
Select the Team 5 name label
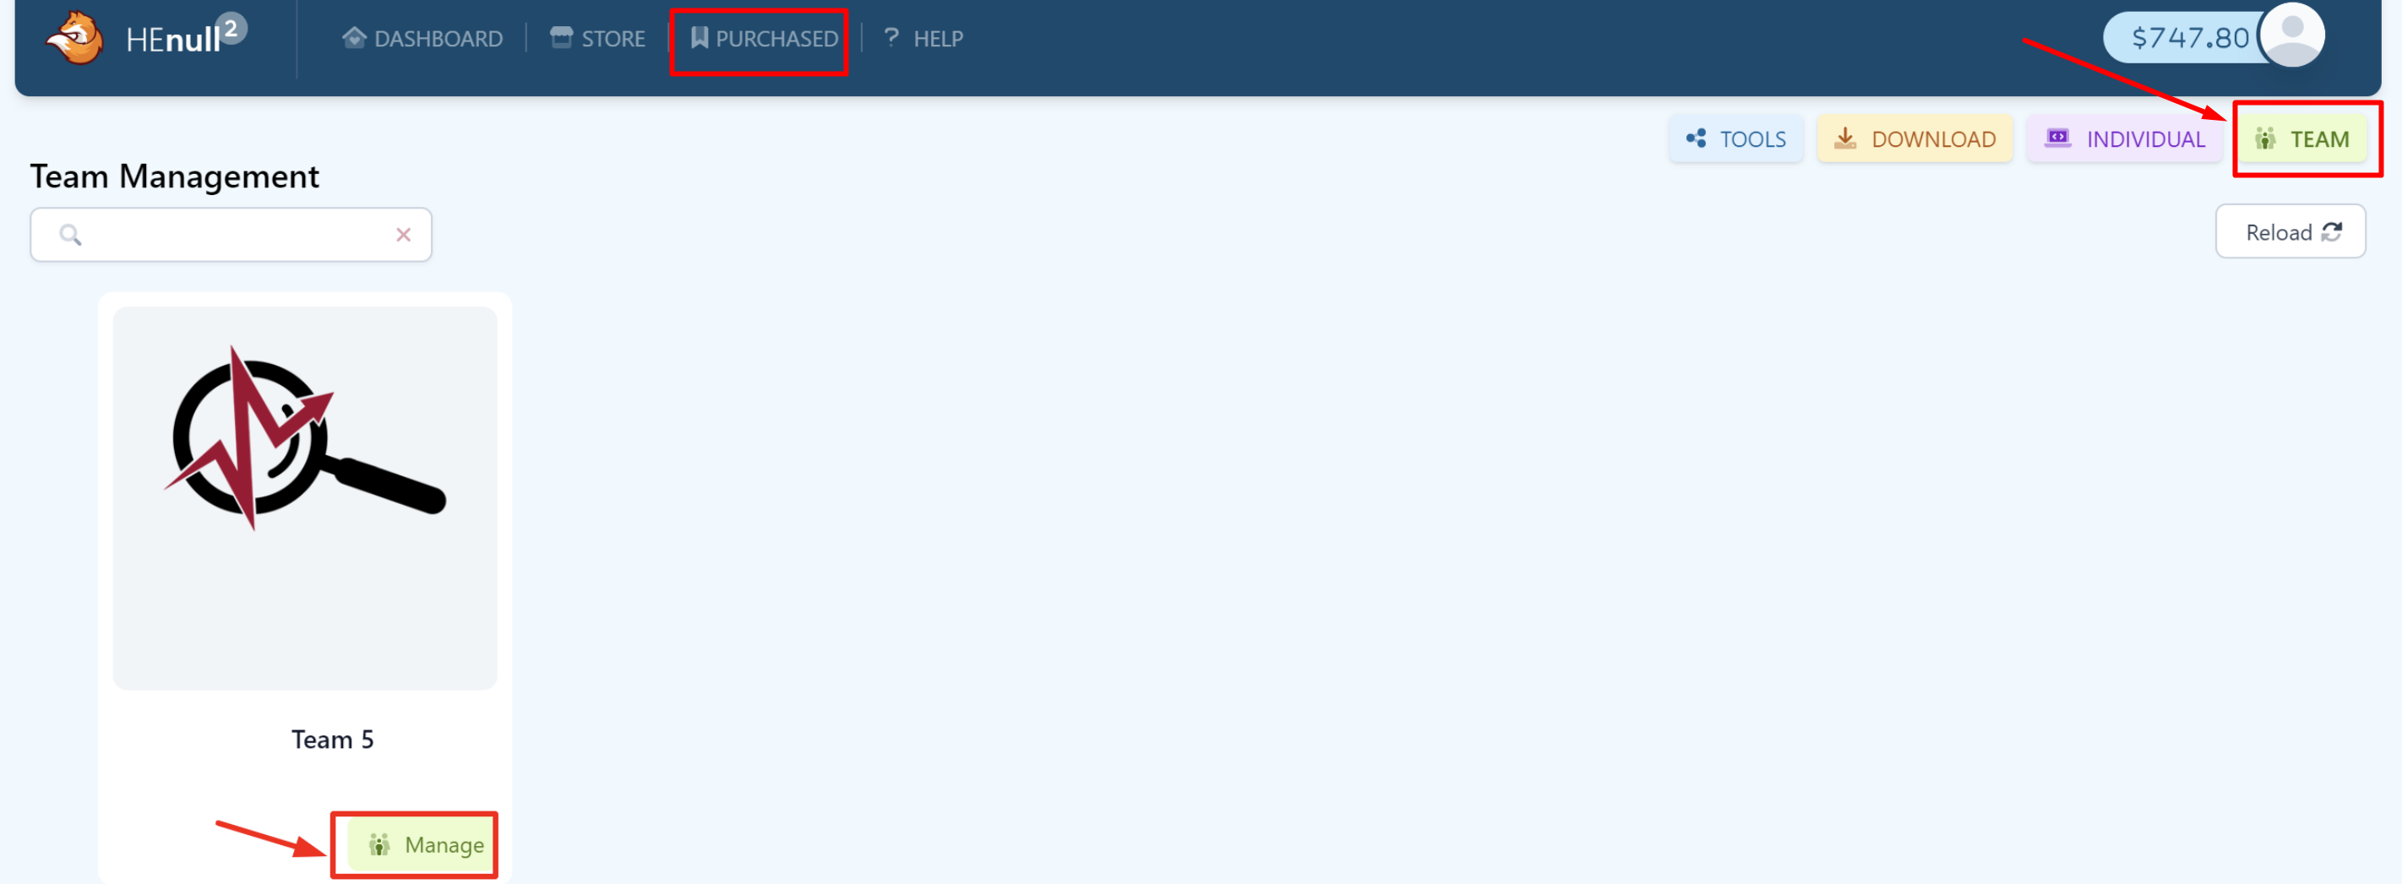click(332, 740)
